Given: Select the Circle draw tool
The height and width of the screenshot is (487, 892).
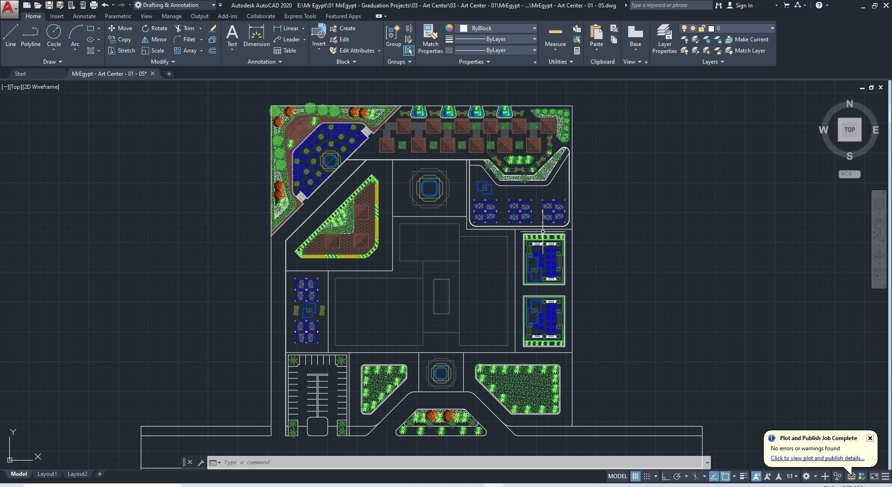Looking at the screenshot, I should [54, 36].
